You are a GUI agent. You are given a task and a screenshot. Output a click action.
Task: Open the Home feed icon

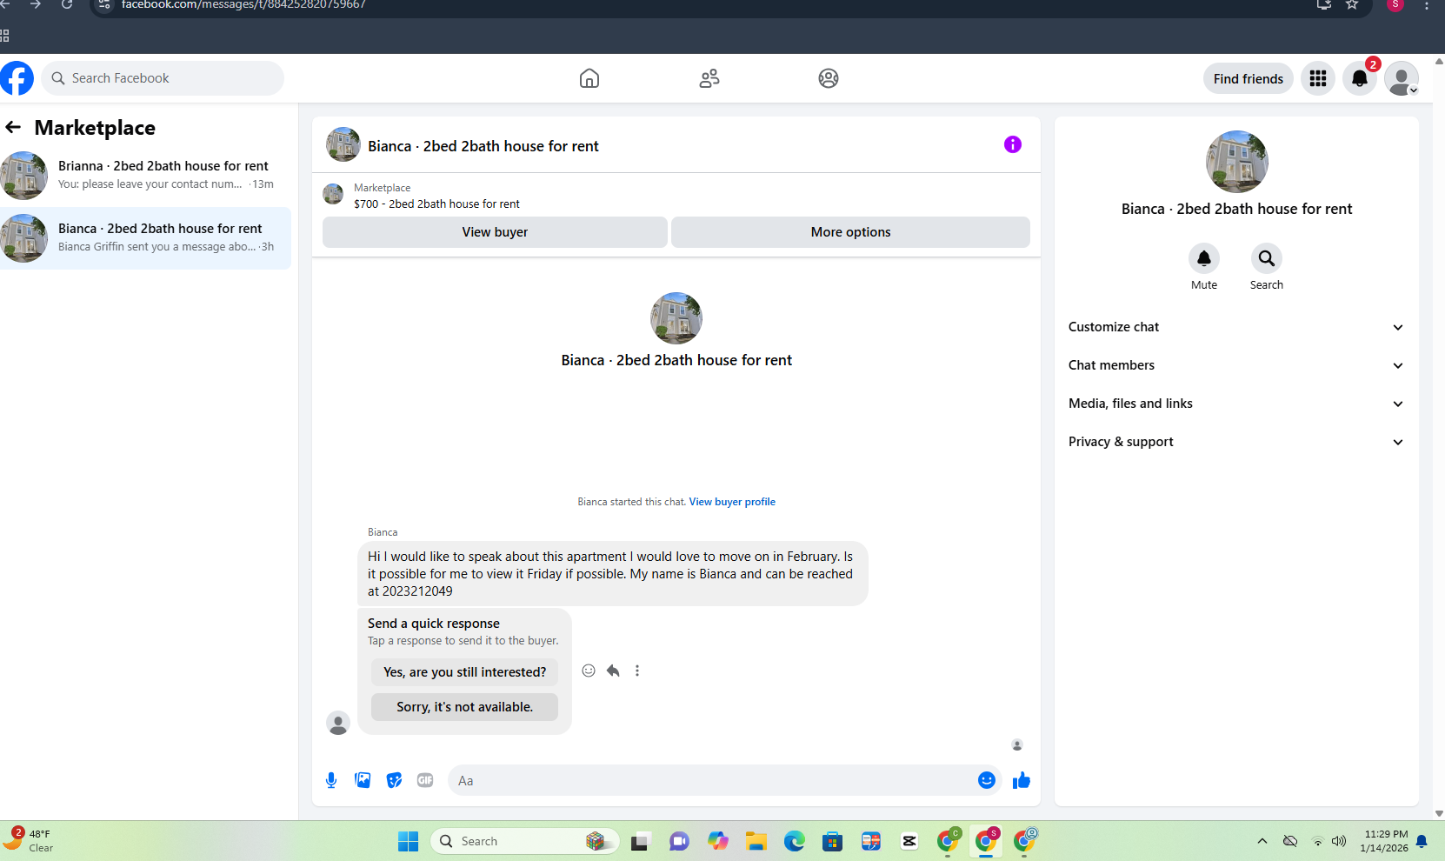pyautogui.click(x=589, y=78)
